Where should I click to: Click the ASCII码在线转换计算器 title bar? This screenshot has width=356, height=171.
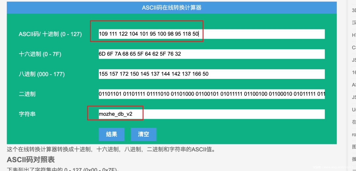pyautogui.click(x=171, y=8)
